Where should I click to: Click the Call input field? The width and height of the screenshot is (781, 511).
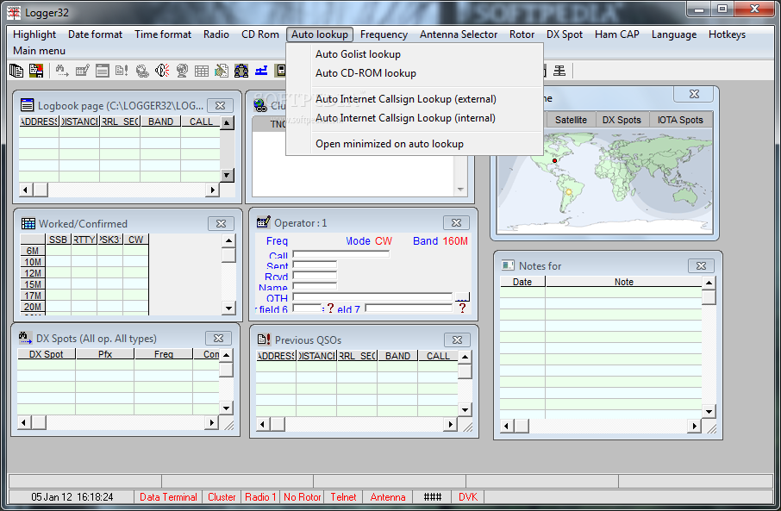point(341,254)
